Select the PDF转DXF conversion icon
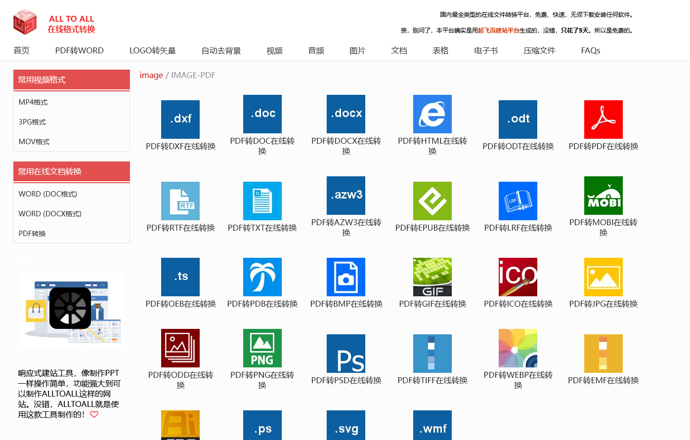The width and height of the screenshot is (690, 440). pyautogui.click(x=180, y=119)
